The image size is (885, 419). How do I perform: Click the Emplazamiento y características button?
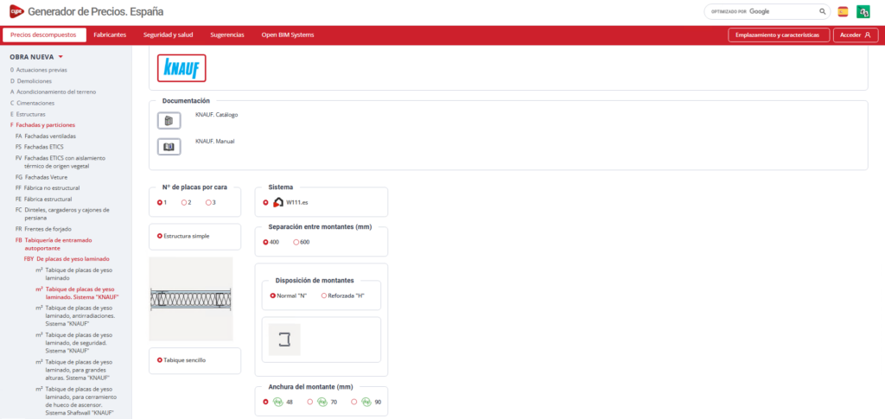click(779, 35)
